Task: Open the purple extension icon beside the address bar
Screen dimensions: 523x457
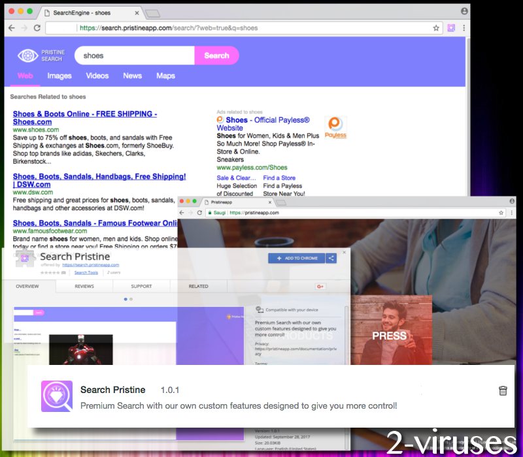Action: coord(452,28)
